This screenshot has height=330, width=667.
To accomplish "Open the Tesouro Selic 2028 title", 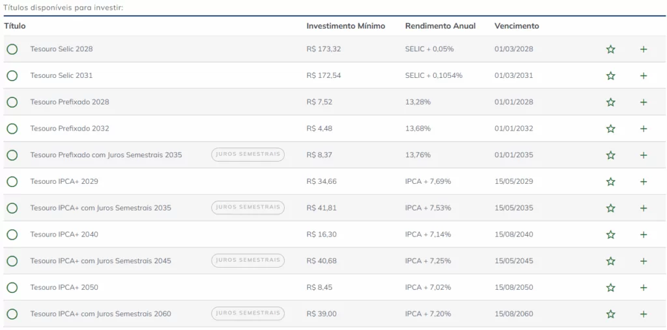I will (61, 49).
